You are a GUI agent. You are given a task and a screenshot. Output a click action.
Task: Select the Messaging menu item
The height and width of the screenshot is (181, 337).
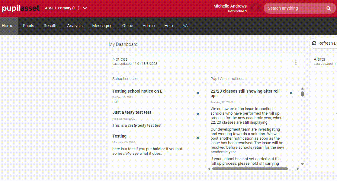(x=102, y=26)
